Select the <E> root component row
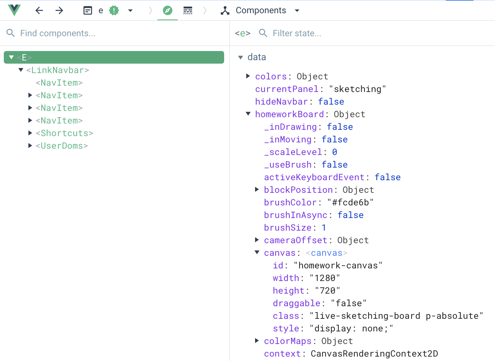 [114, 57]
